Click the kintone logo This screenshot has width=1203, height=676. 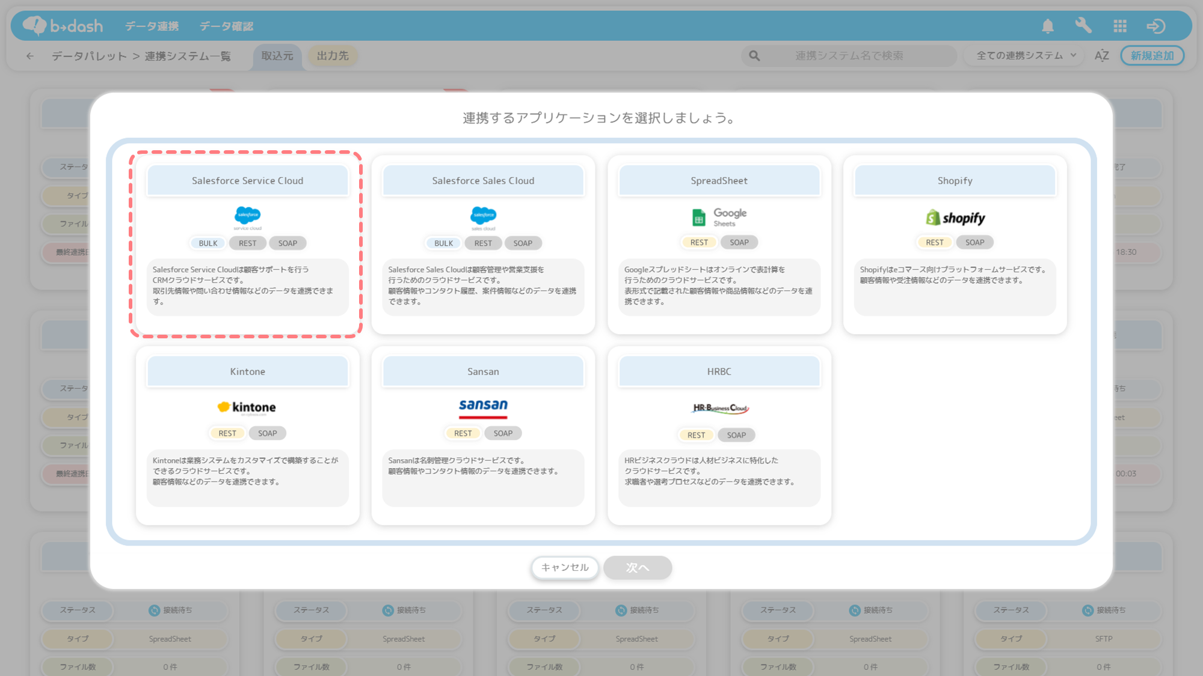pos(247,407)
